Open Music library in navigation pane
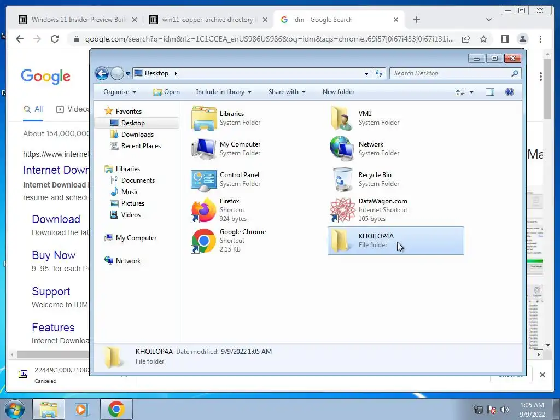This screenshot has height=420, width=560. click(130, 192)
